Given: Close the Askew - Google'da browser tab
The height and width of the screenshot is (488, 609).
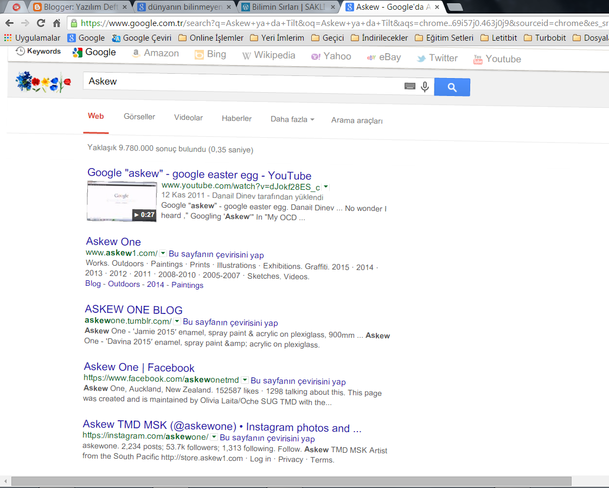Looking at the screenshot, I should pyautogui.click(x=437, y=7).
